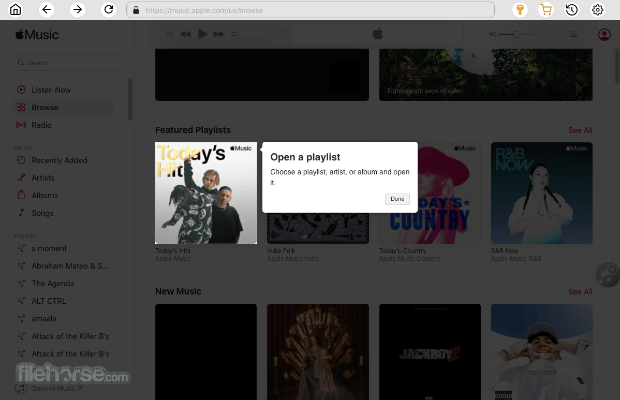Click Open in Music link

(x=56, y=389)
